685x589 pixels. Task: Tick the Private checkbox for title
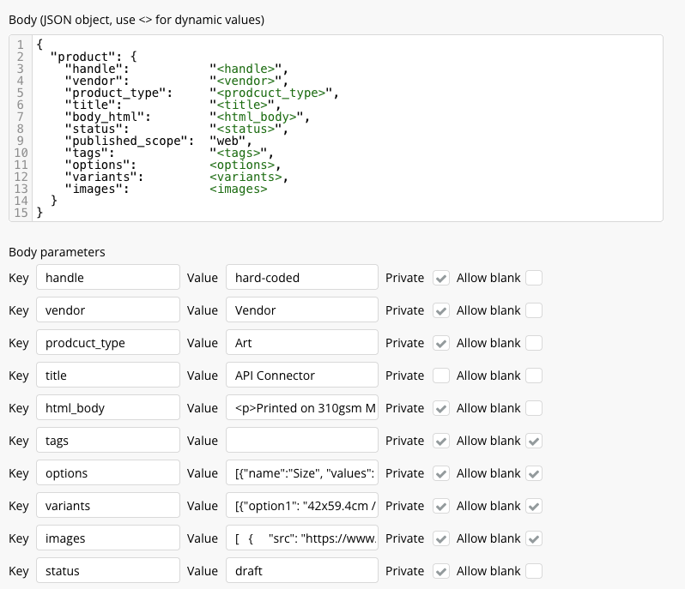[440, 376]
